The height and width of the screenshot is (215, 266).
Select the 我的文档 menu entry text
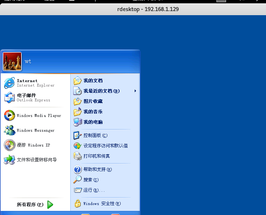93,81
